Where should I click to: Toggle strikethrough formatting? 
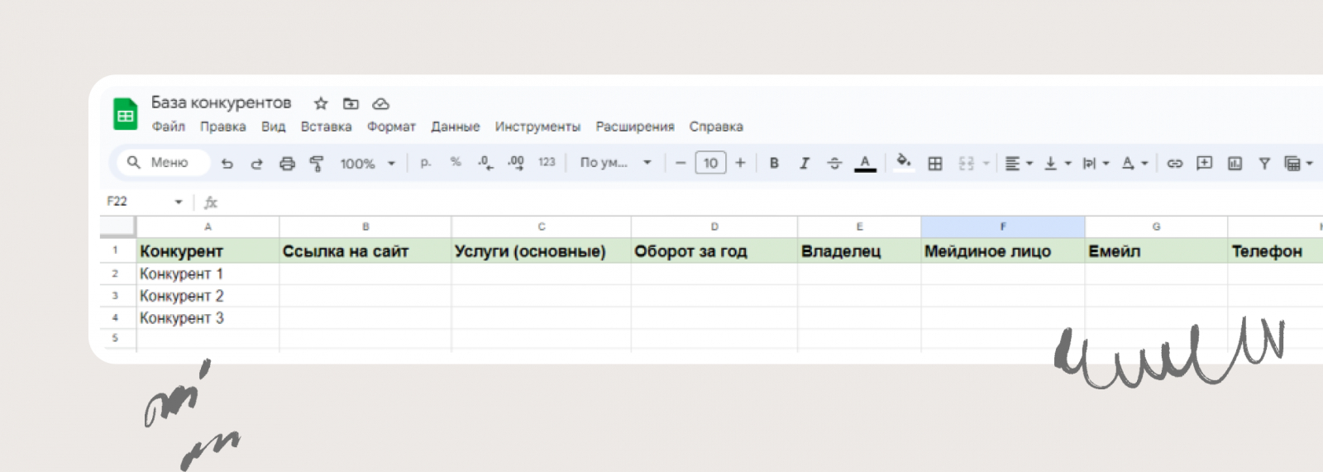(834, 164)
